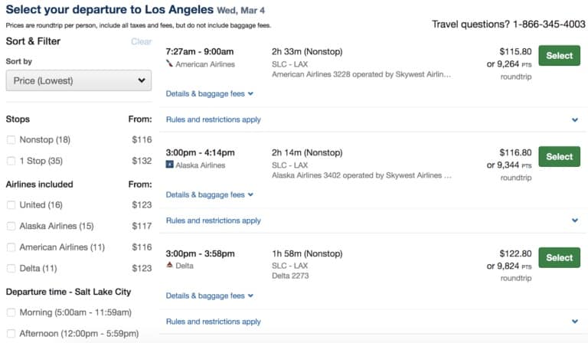The height and width of the screenshot is (343, 588).
Task: Expand rules chevron for American Airlines flight
Action: [x=574, y=120]
